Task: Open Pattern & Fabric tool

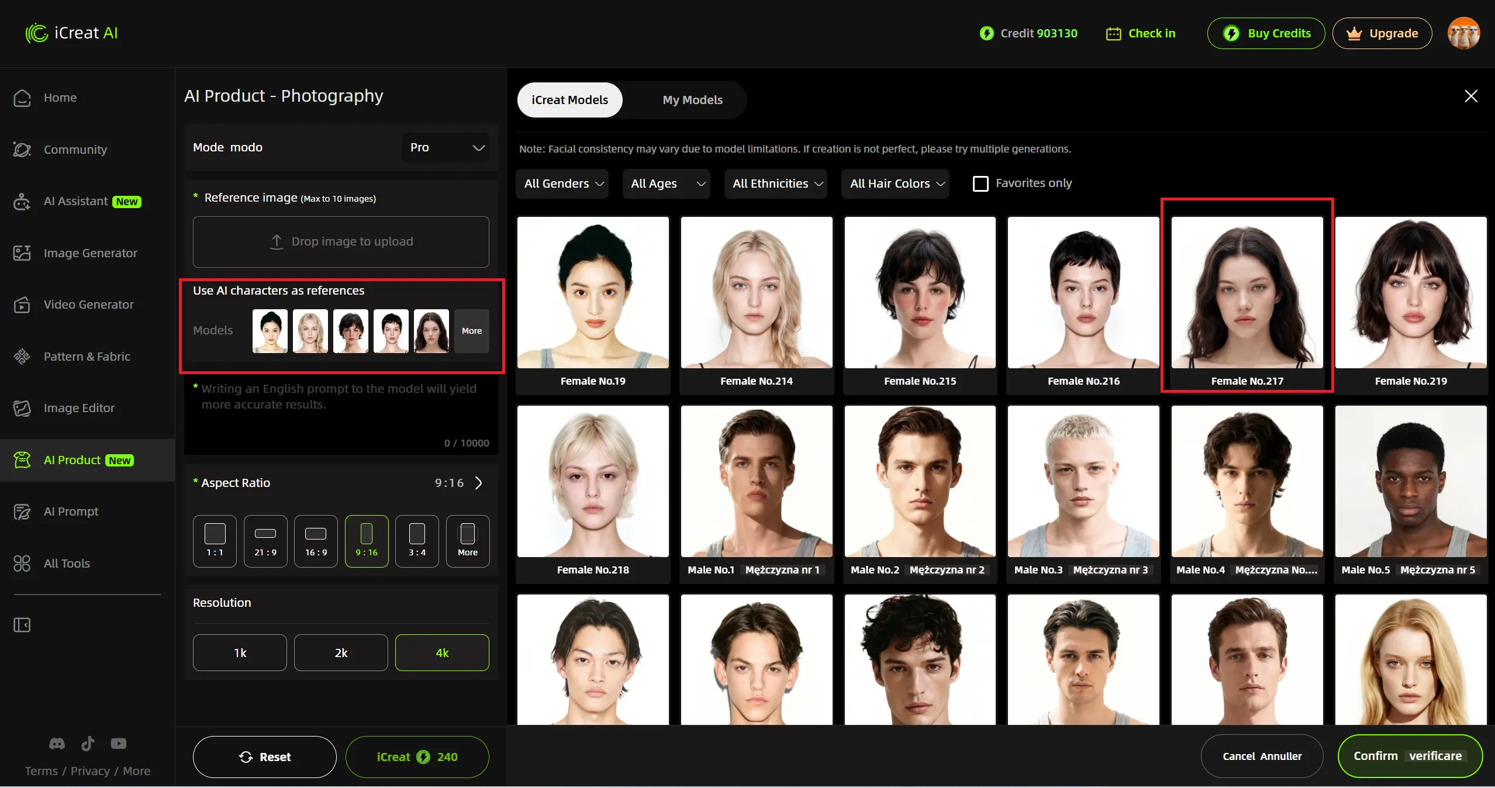Action: click(x=72, y=357)
